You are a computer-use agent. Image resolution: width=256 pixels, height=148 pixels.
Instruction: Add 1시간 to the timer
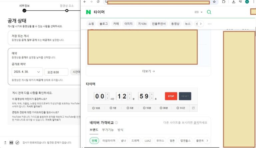click(x=181, y=108)
